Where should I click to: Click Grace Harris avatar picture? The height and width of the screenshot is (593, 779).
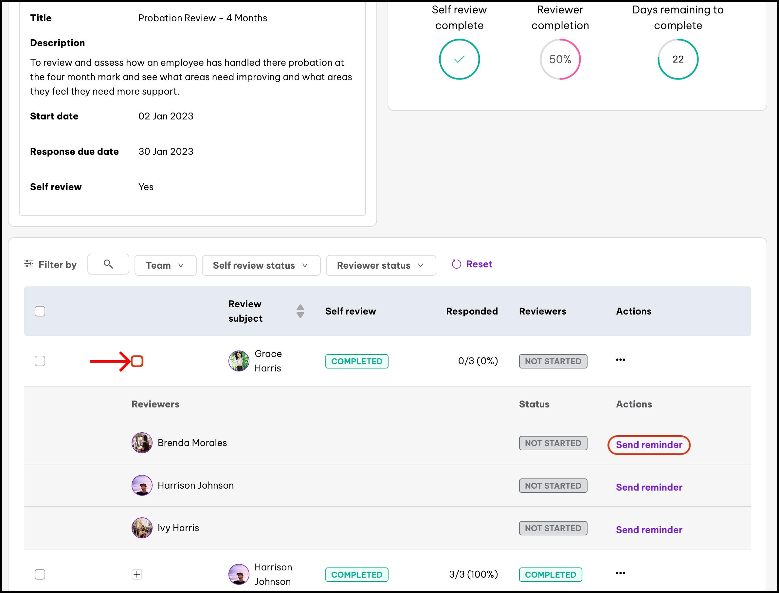(x=239, y=361)
